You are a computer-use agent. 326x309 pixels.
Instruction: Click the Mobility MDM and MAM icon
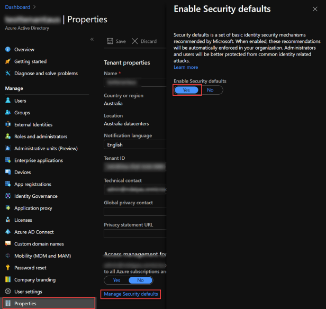[8, 256]
